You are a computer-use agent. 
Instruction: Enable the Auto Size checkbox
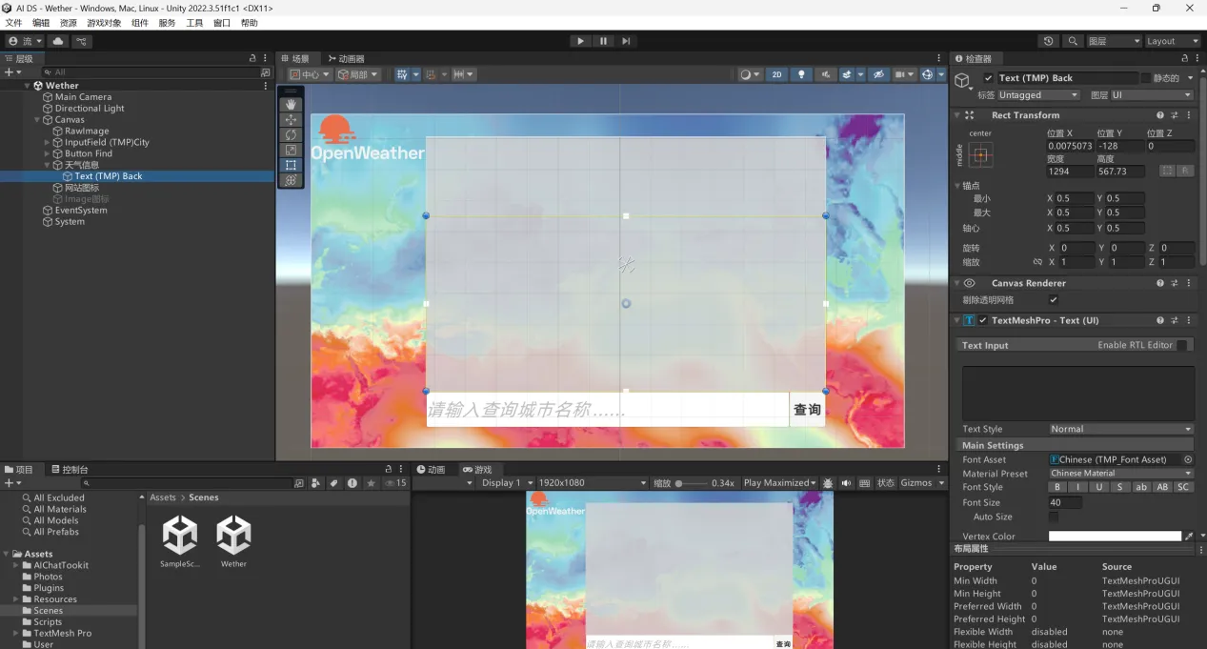[1054, 517]
